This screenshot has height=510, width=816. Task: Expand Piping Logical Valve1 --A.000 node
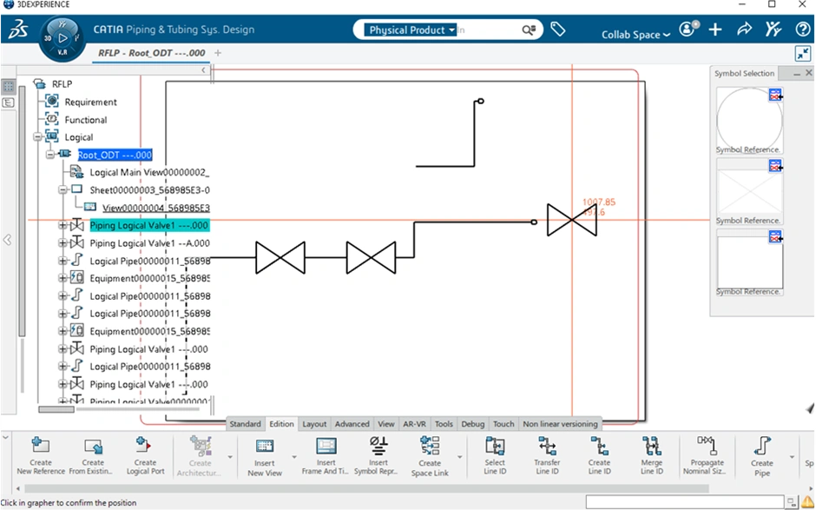(63, 242)
